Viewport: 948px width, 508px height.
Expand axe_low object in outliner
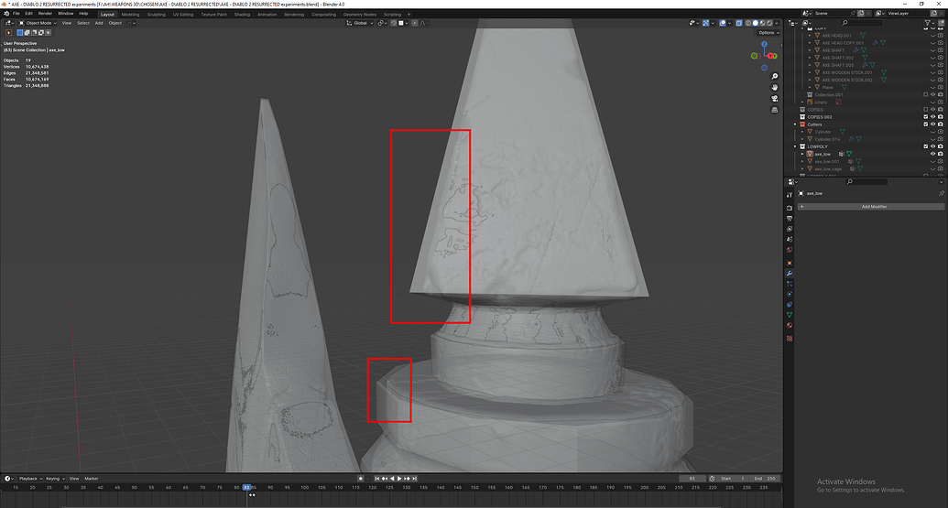803,154
